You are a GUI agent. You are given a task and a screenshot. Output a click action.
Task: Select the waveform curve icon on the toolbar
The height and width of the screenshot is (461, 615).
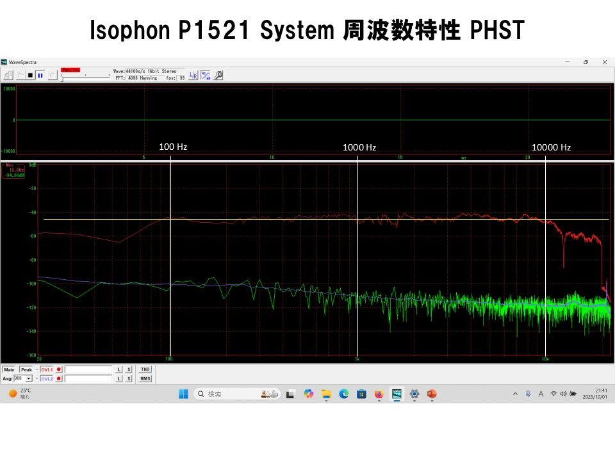tap(20, 76)
